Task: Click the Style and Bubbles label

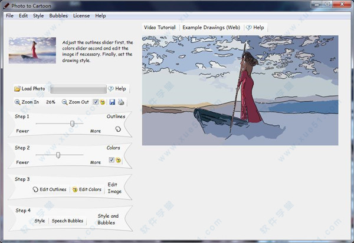Action: pyautogui.click(x=108, y=219)
